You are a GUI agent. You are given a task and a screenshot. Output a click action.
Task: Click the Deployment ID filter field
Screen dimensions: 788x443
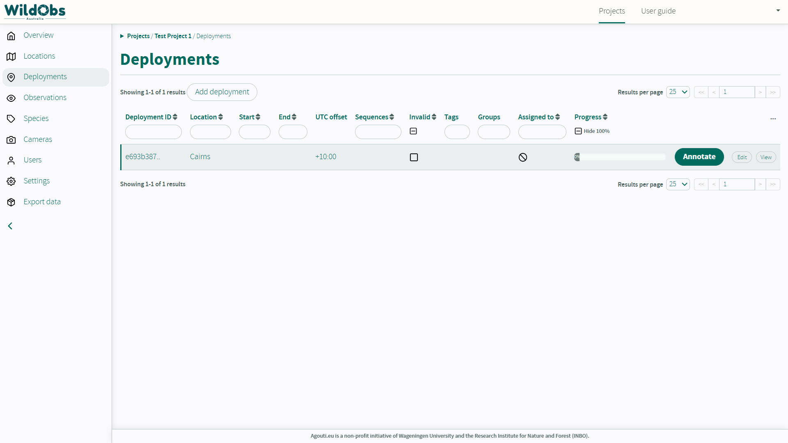pos(153,132)
